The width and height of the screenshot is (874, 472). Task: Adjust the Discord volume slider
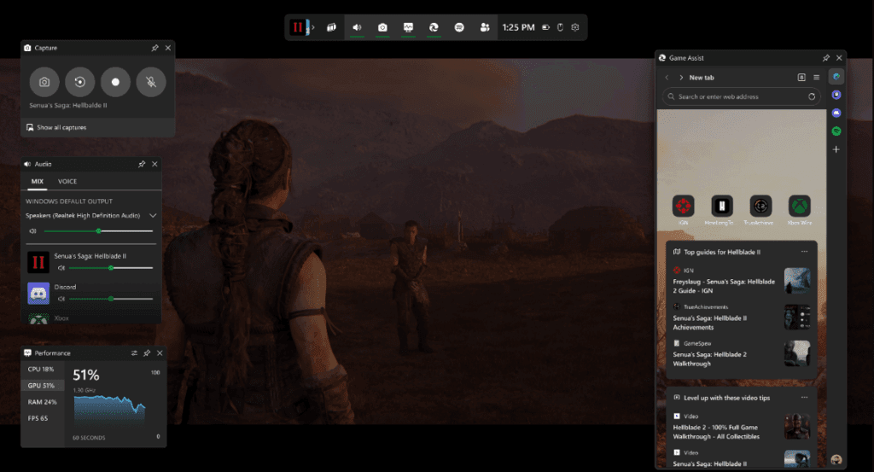point(111,299)
